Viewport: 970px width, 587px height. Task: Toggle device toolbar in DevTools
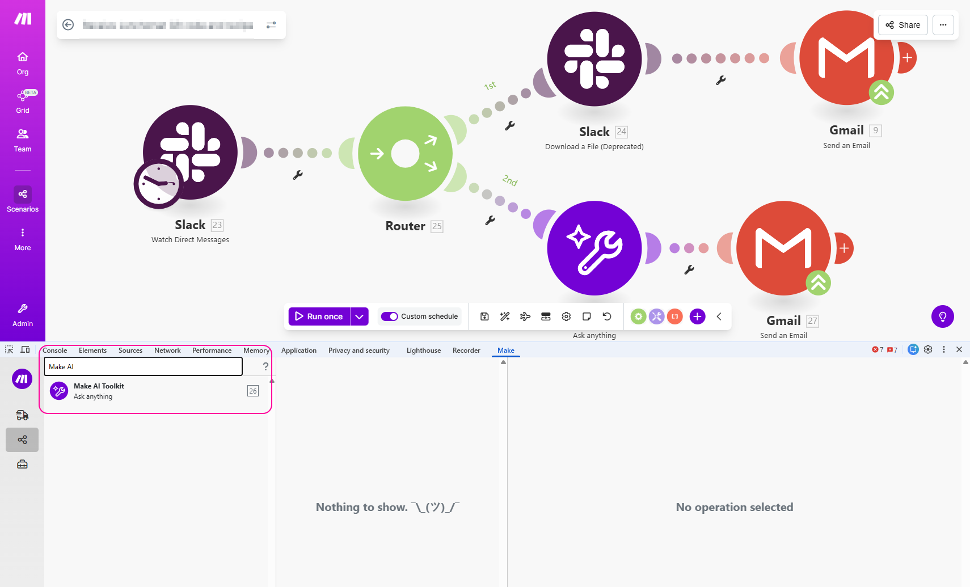coord(25,350)
